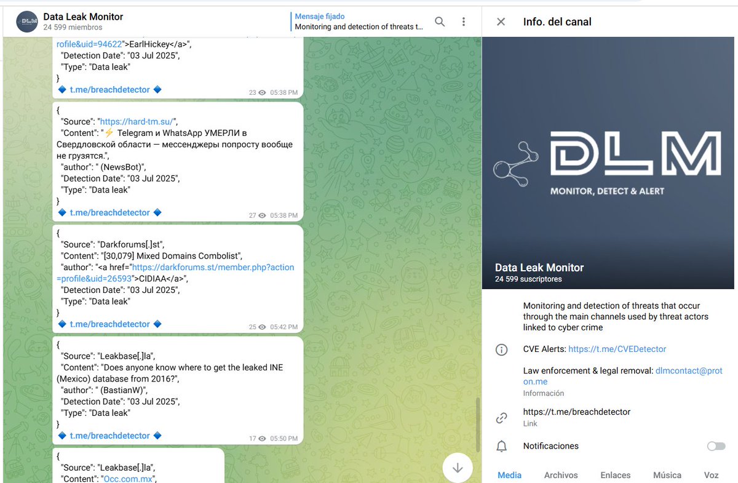The width and height of the screenshot is (738, 483).
Task: Click the Data Leak Monitor title in the chat header
Action: pyautogui.click(x=83, y=17)
